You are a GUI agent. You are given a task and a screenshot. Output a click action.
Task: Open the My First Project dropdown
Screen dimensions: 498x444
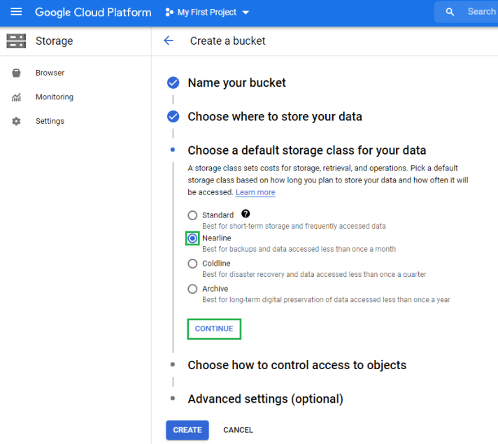[207, 13]
